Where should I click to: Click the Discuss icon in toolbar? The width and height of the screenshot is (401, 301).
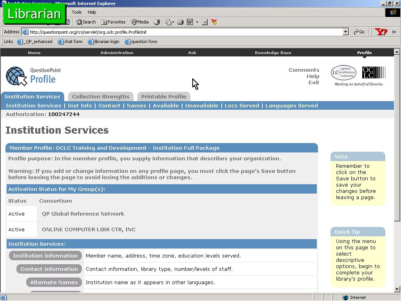[x=204, y=22]
